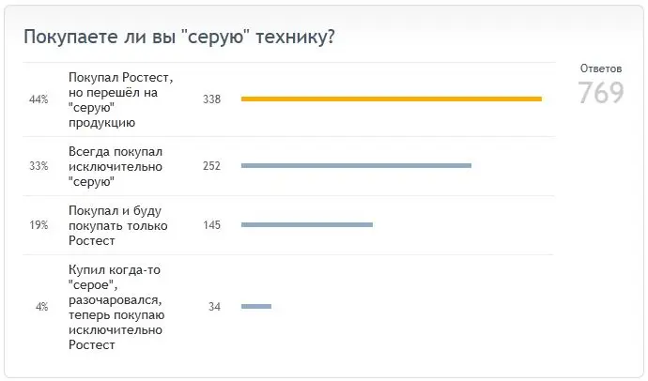Select option "Покупал Ростест, но перешёл на серую"
Image resolution: width=648 pixels, height=381 pixels.
pos(120,99)
